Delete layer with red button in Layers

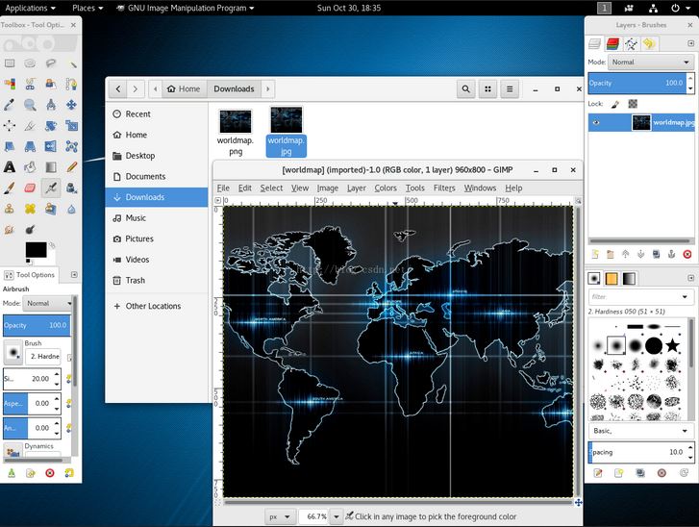pyautogui.click(x=687, y=254)
